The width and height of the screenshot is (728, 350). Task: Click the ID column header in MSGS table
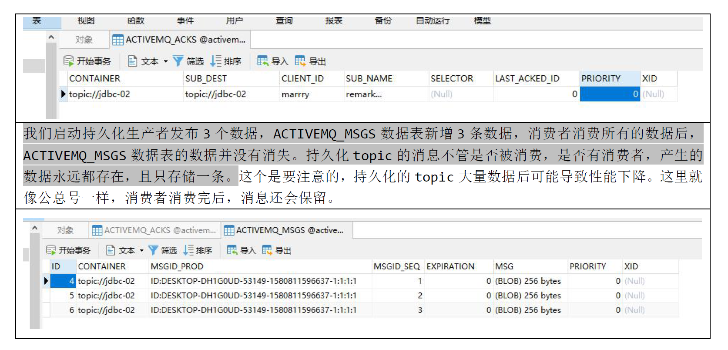click(63, 266)
